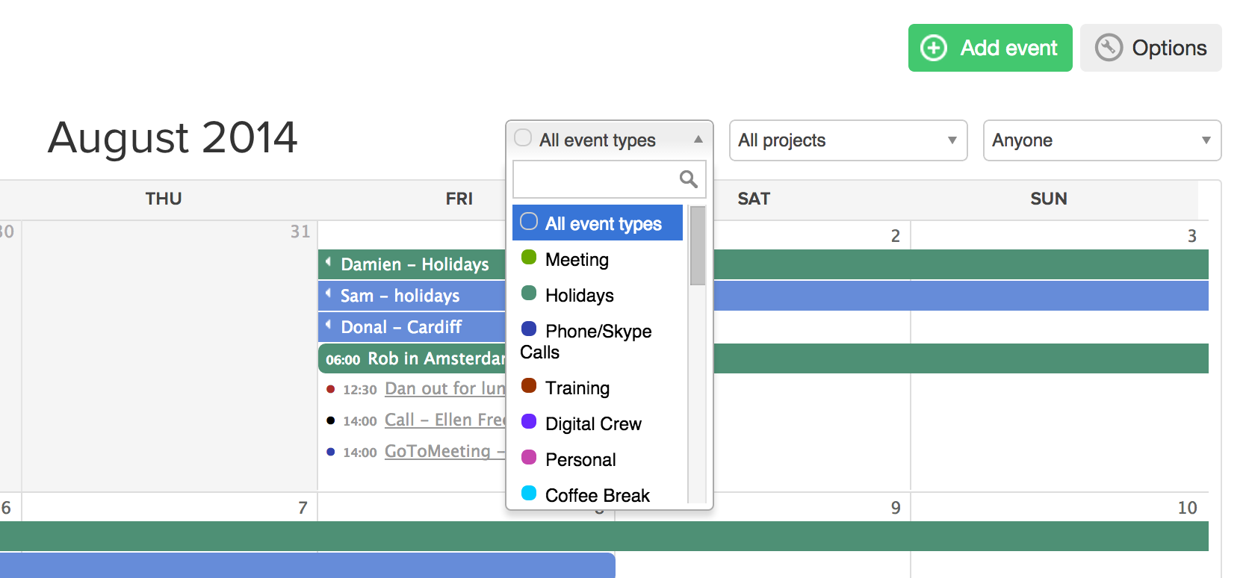Pick Phone/Skype Calls from the list

pos(598,332)
